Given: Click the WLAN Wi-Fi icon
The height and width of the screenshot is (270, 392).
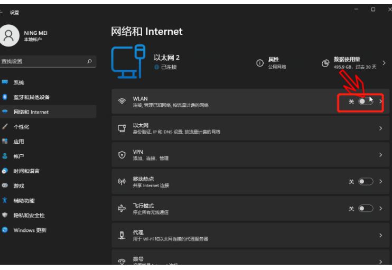Looking at the screenshot, I should [122, 101].
